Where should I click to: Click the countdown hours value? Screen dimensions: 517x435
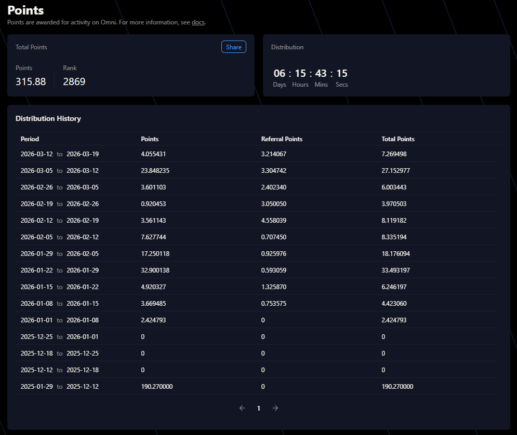(x=300, y=73)
